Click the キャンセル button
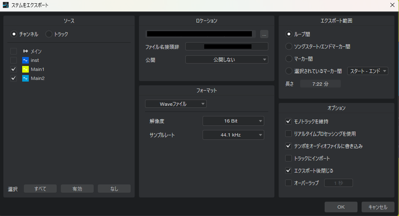This screenshot has width=399, height=216. point(378,207)
